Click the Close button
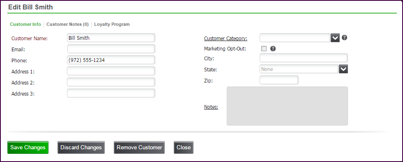403x162 pixels. (x=184, y=147)
